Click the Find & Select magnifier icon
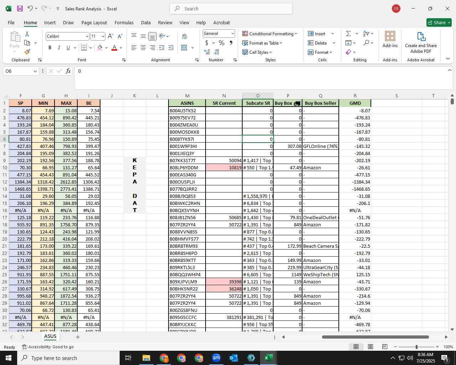Screen dimensions: 456x365 point(366,43)
